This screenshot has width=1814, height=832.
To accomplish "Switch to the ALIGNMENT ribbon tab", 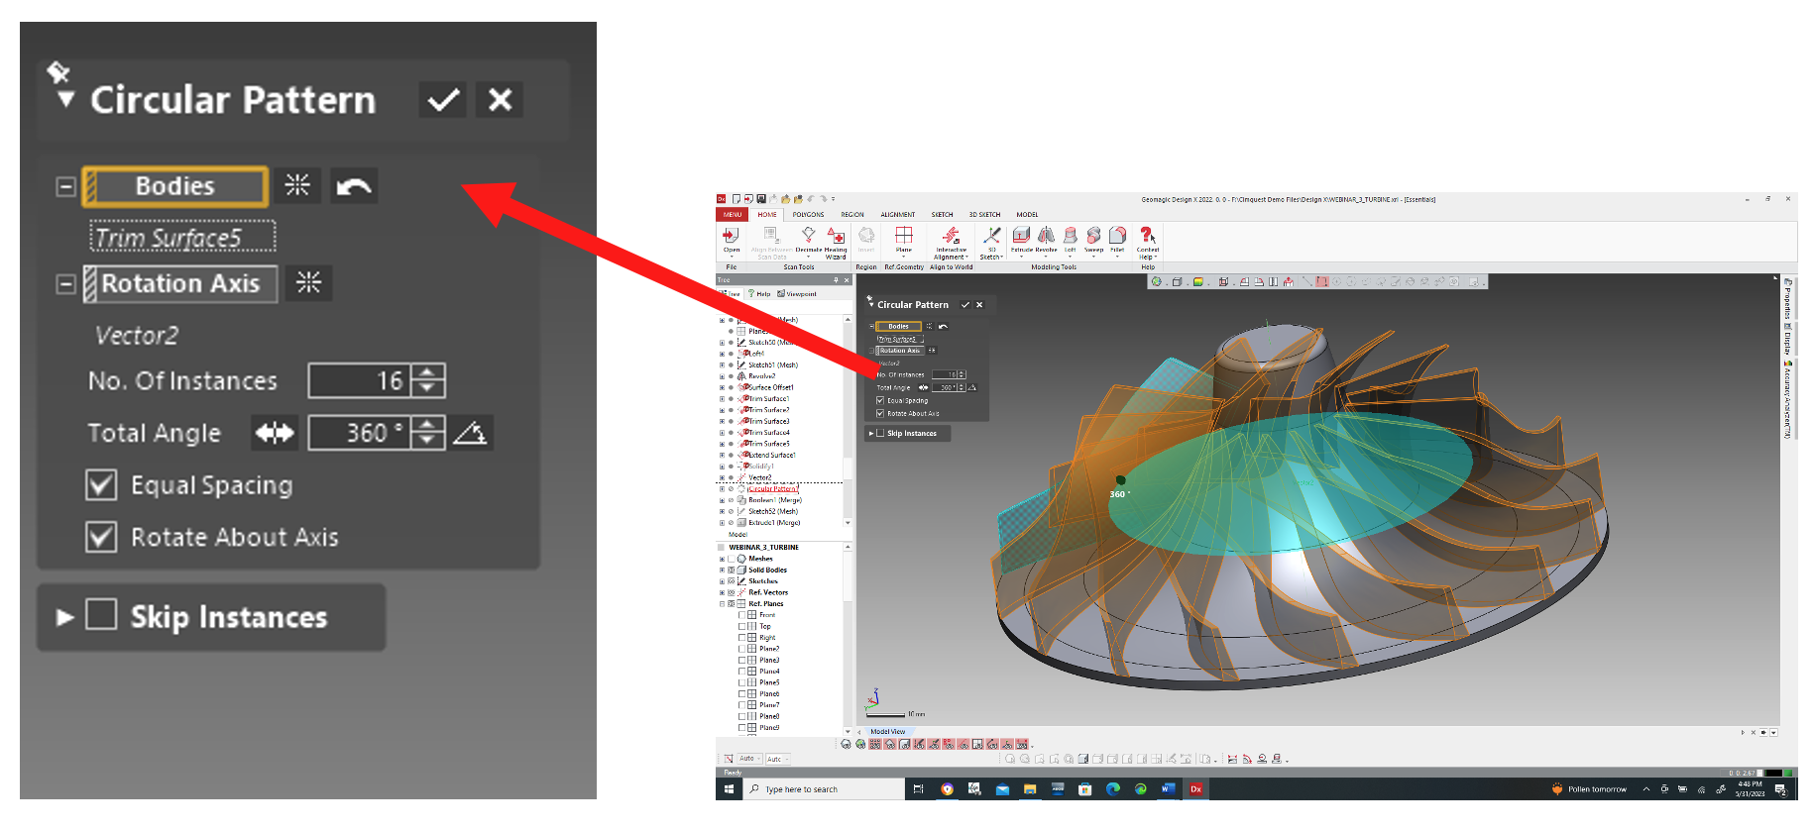I will point(898,214).
